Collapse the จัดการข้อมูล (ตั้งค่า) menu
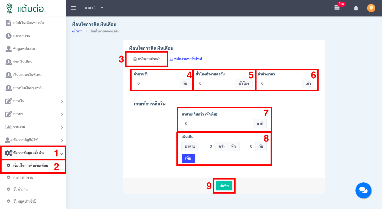382x209 pixels. pyautogui.click(x=33, y=153)
